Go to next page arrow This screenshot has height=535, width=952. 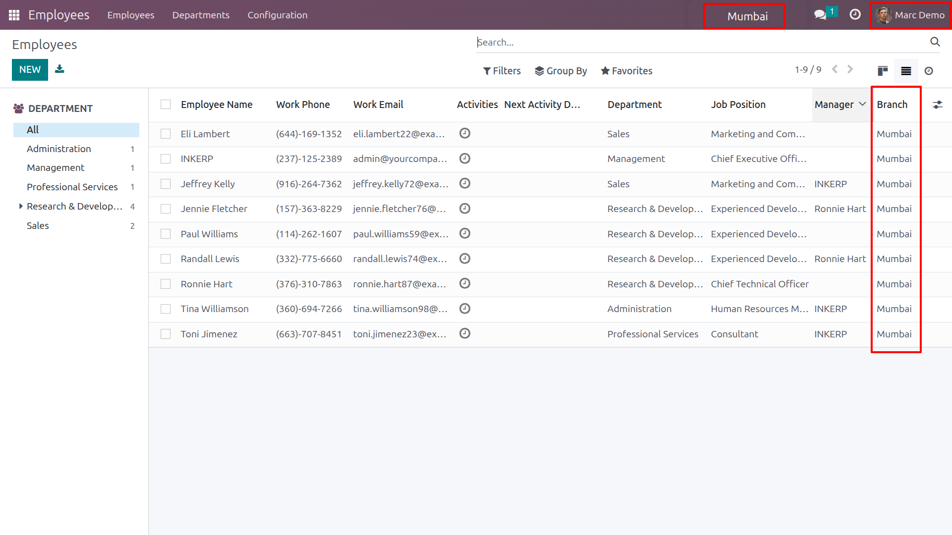850,69
